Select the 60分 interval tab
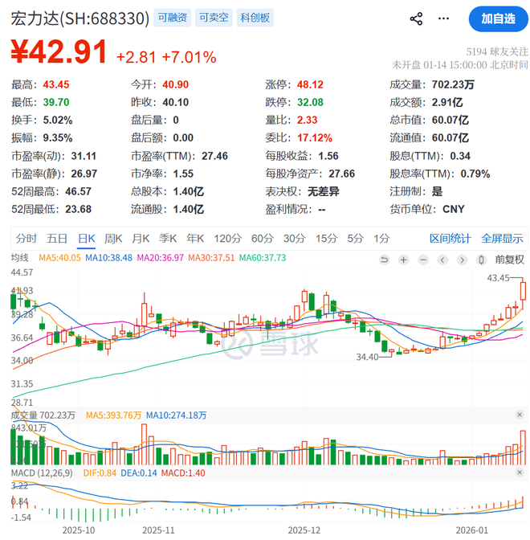 pos(262,238)
